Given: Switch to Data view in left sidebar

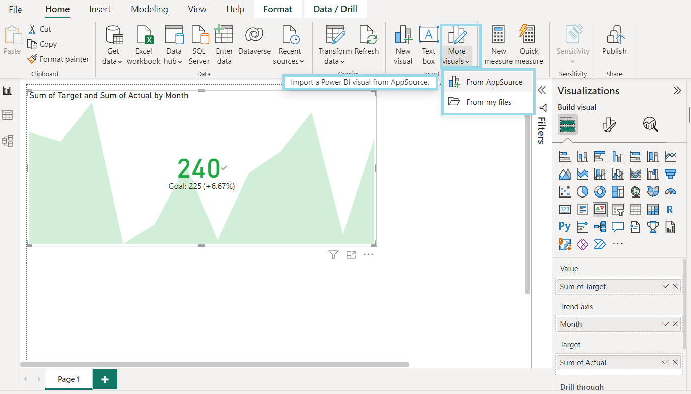Looking at the screenshot, I should click(x=8, y=115).
